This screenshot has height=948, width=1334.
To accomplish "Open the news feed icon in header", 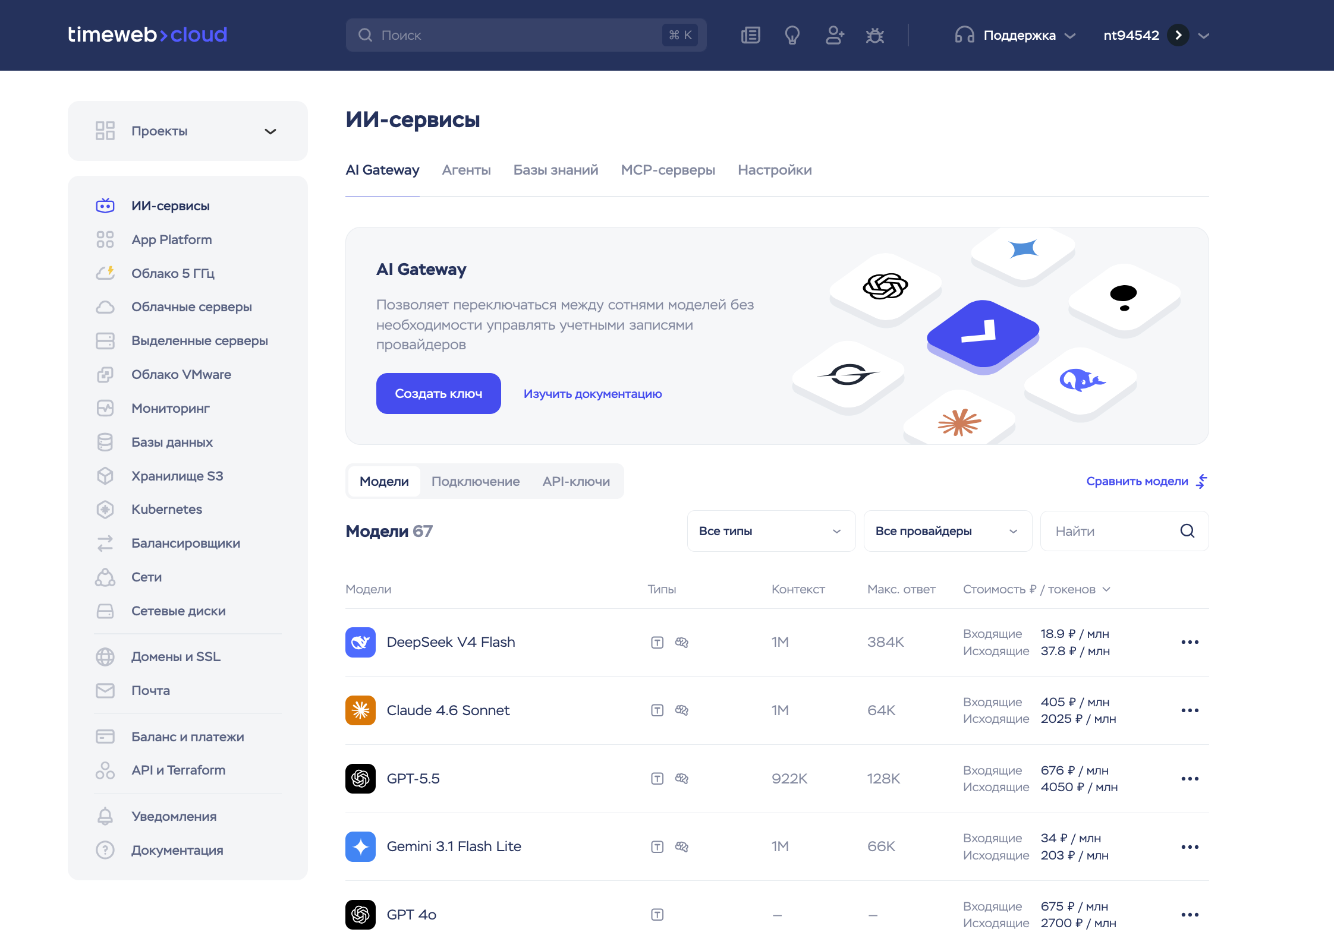I will point(751,35).
